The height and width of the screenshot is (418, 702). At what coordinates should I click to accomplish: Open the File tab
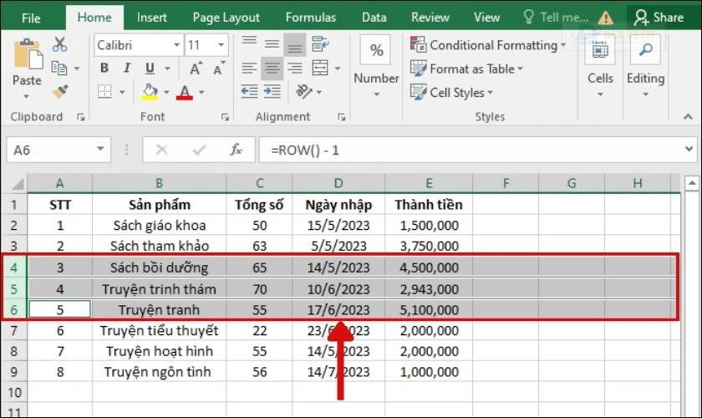pyautogui.click(x=31, y=18)
